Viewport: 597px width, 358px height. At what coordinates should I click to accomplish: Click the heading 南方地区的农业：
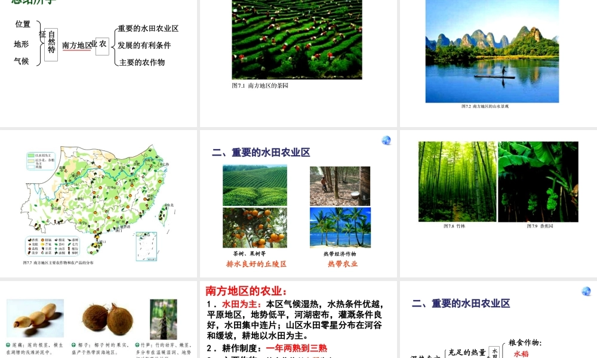click(247, 291)
